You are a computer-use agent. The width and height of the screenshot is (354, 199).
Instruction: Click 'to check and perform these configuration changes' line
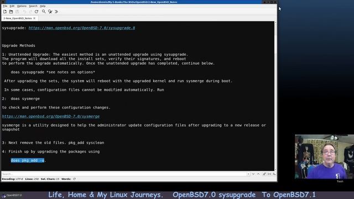[x=56, y=108]
